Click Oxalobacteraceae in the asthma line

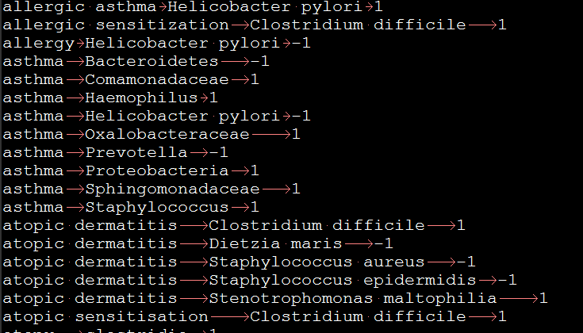(x=167, y=135)
